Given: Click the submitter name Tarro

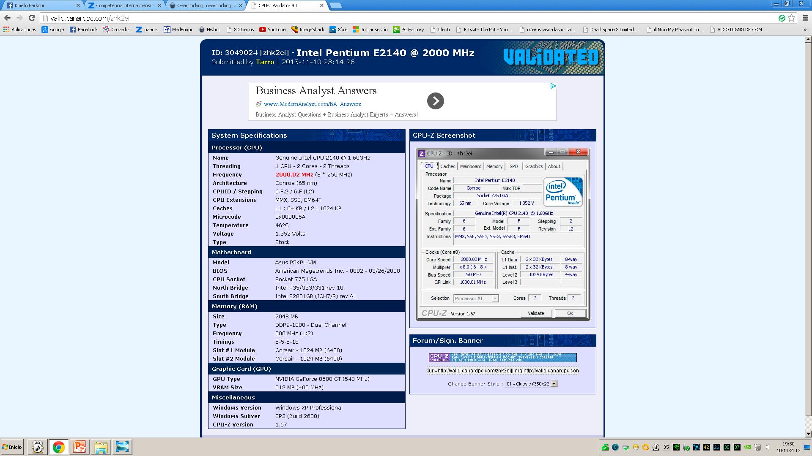Looking at the screenshot, I should click(265, 62).
